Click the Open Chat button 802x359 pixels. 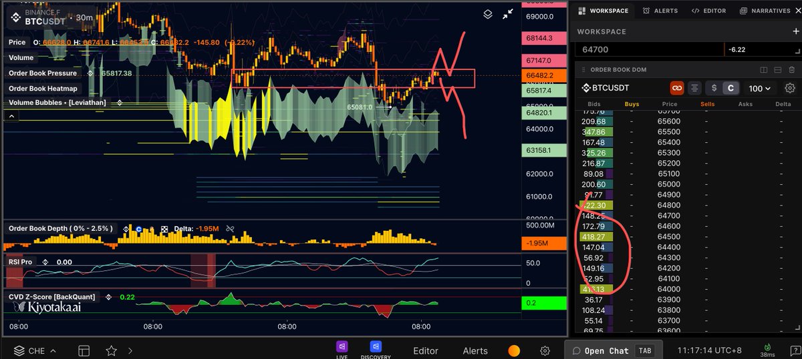[x=614, y=350]
